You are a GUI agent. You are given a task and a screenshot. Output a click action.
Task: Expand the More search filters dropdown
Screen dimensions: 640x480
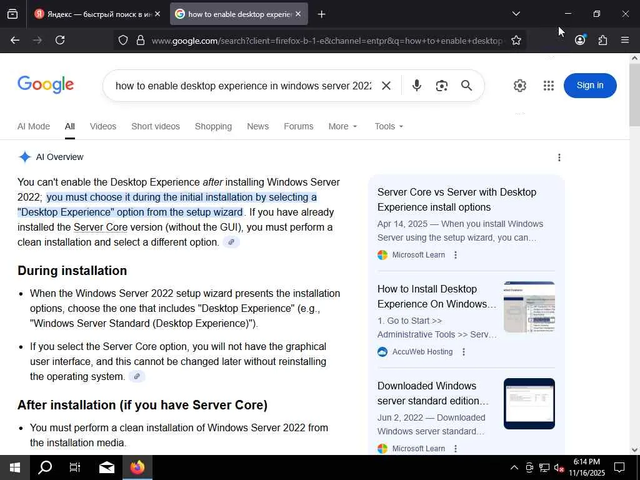point(343,126)
